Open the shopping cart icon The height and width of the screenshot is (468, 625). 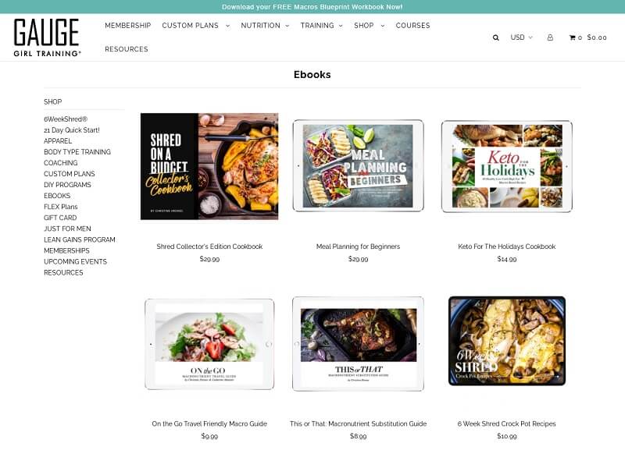click(x=573, y=37)
